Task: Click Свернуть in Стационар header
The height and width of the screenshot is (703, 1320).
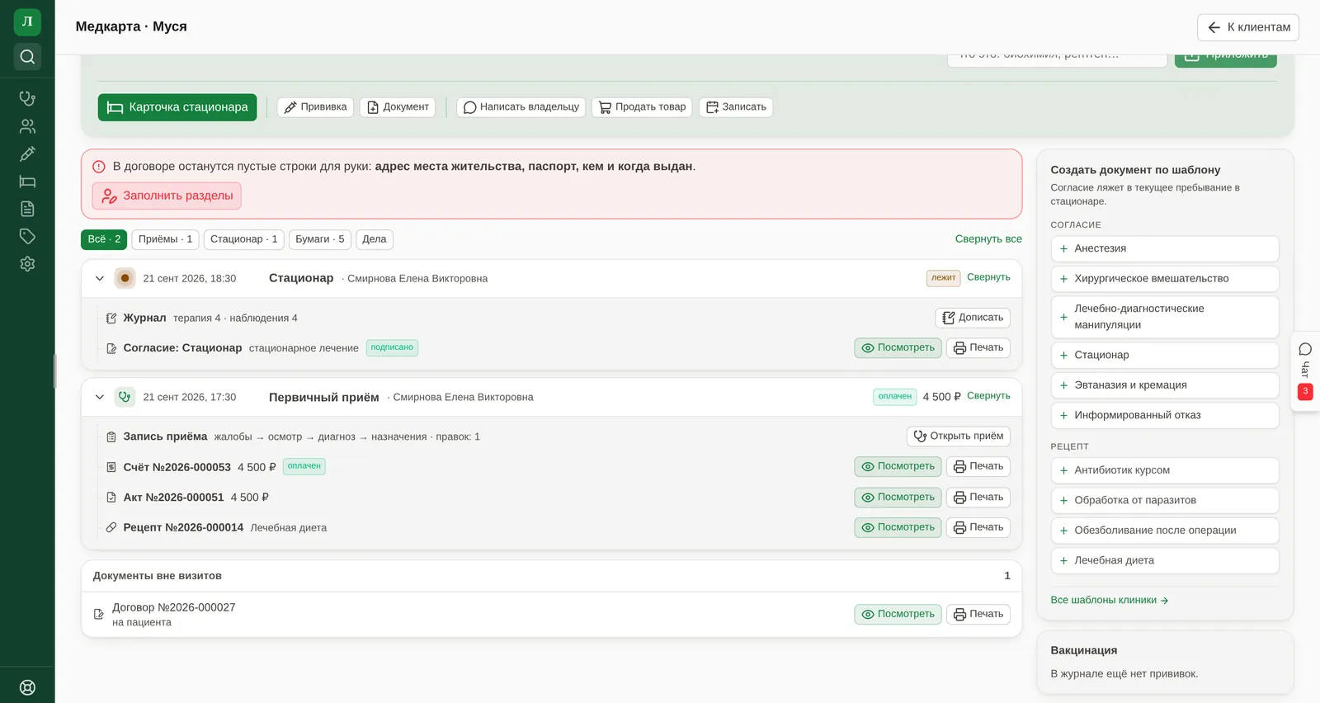Action: coord(988,277)
